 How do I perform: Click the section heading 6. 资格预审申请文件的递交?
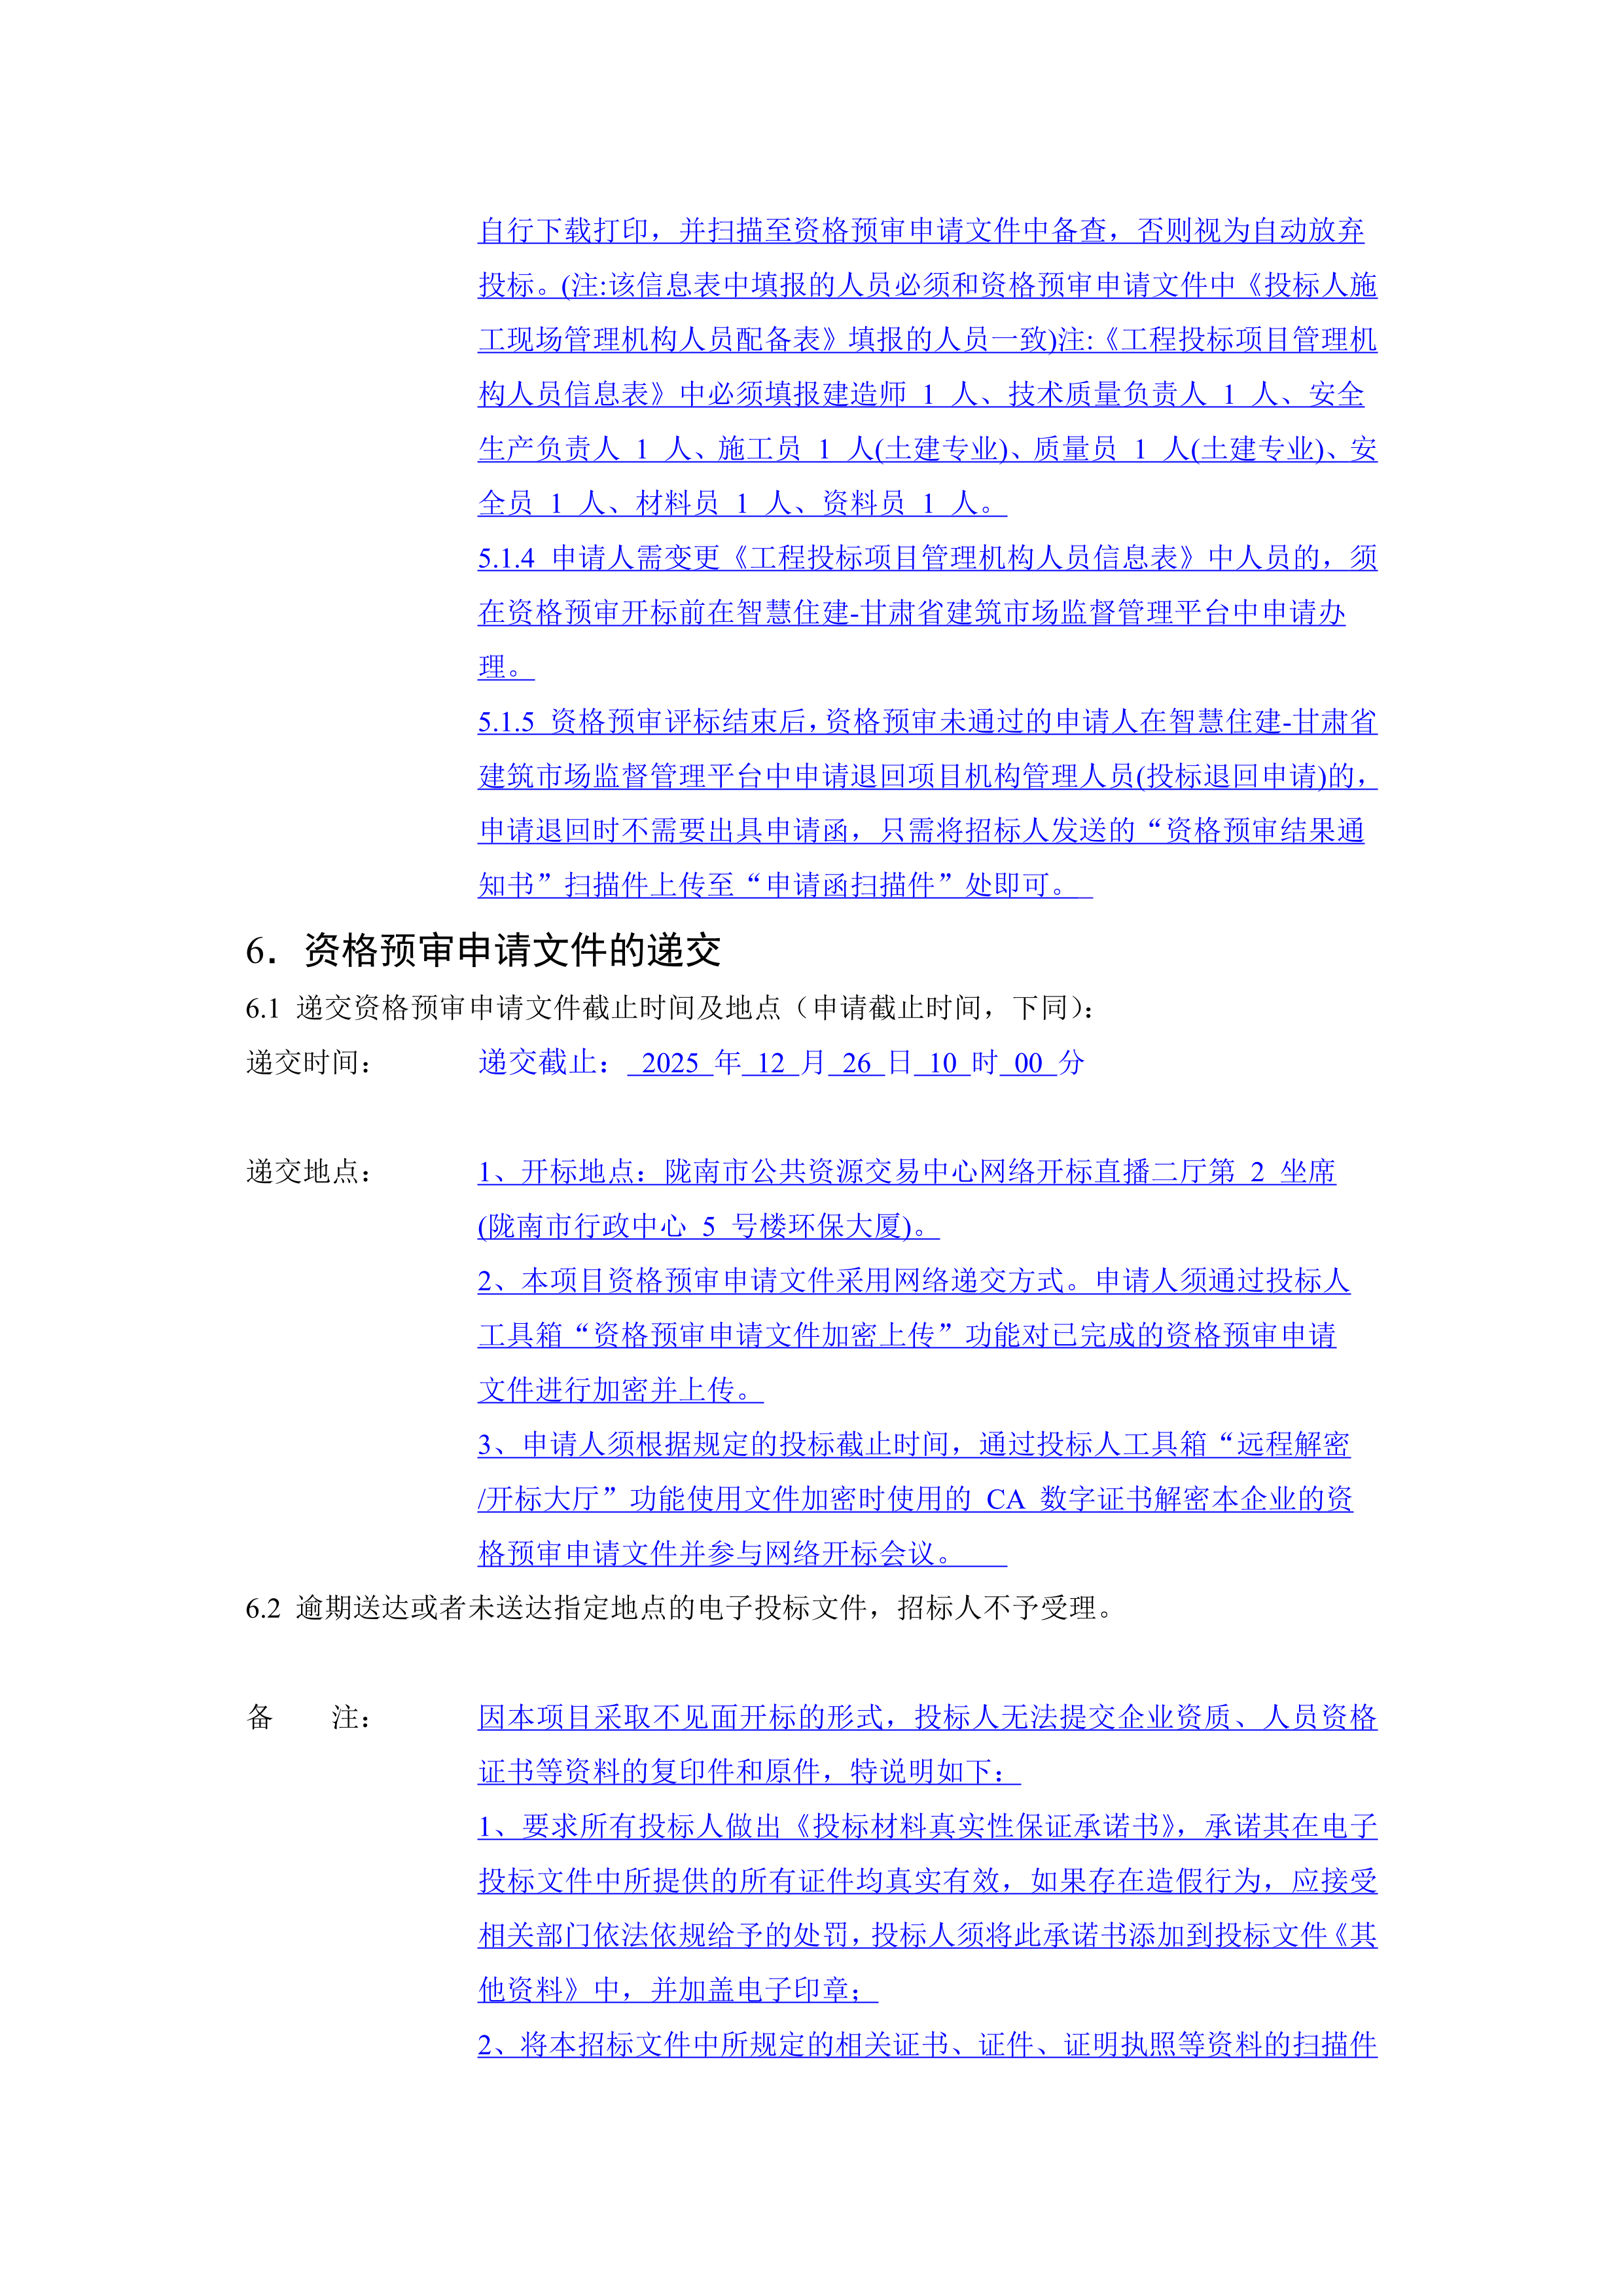click(x=483, y=950)
